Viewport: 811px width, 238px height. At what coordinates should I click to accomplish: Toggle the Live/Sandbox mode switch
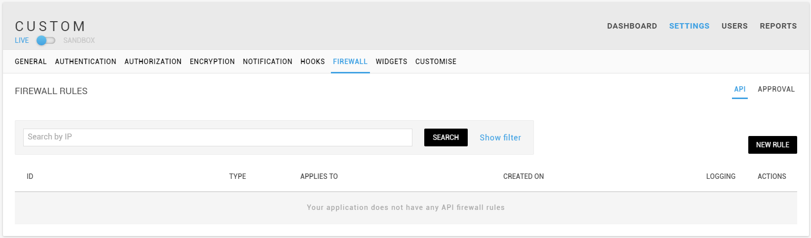pyautogui.click(x=45, y=40)
